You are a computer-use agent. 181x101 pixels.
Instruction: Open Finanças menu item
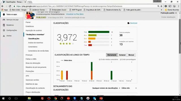click(x=29, y=55)
